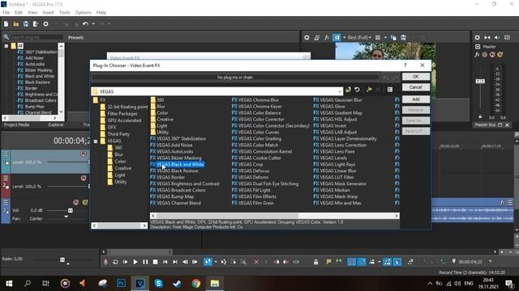519x291 pixels.
Task: Toggle the Lock Event padlock icon
Action: [315, 262]
